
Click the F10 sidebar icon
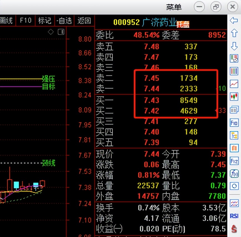pos(234,122)
